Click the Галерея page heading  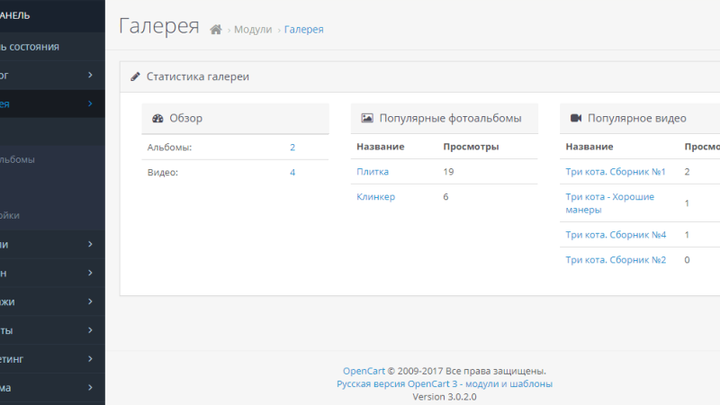[x=159, y=26]
